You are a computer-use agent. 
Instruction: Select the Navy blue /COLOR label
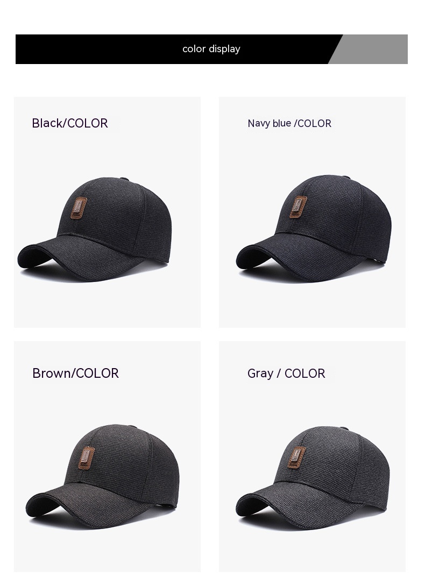[x=289, y=123]
